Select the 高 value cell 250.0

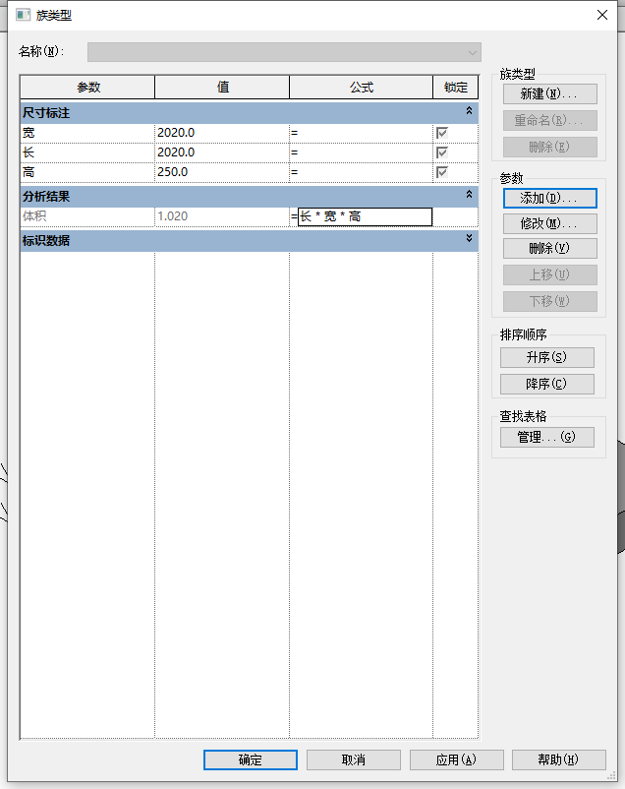(x=222, y=172)
